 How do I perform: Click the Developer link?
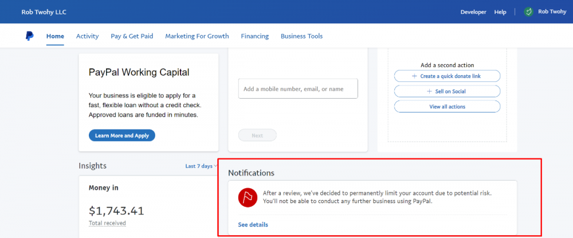(473, 12)
